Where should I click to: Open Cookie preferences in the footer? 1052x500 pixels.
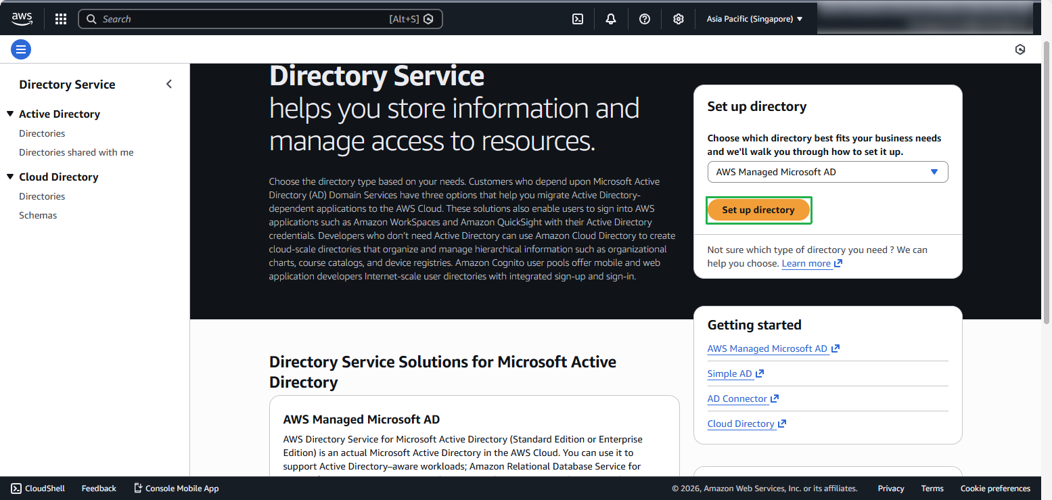(995, 488)
